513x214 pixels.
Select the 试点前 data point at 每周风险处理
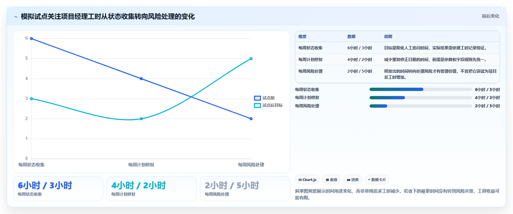tap(251, 119)
